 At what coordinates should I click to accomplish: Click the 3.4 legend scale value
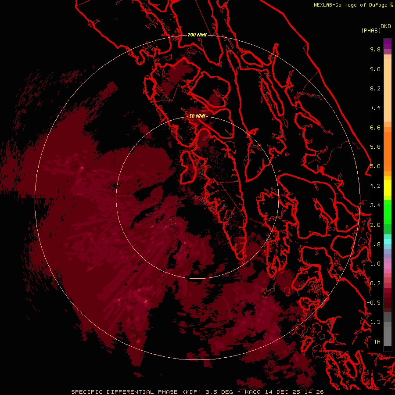375,205
